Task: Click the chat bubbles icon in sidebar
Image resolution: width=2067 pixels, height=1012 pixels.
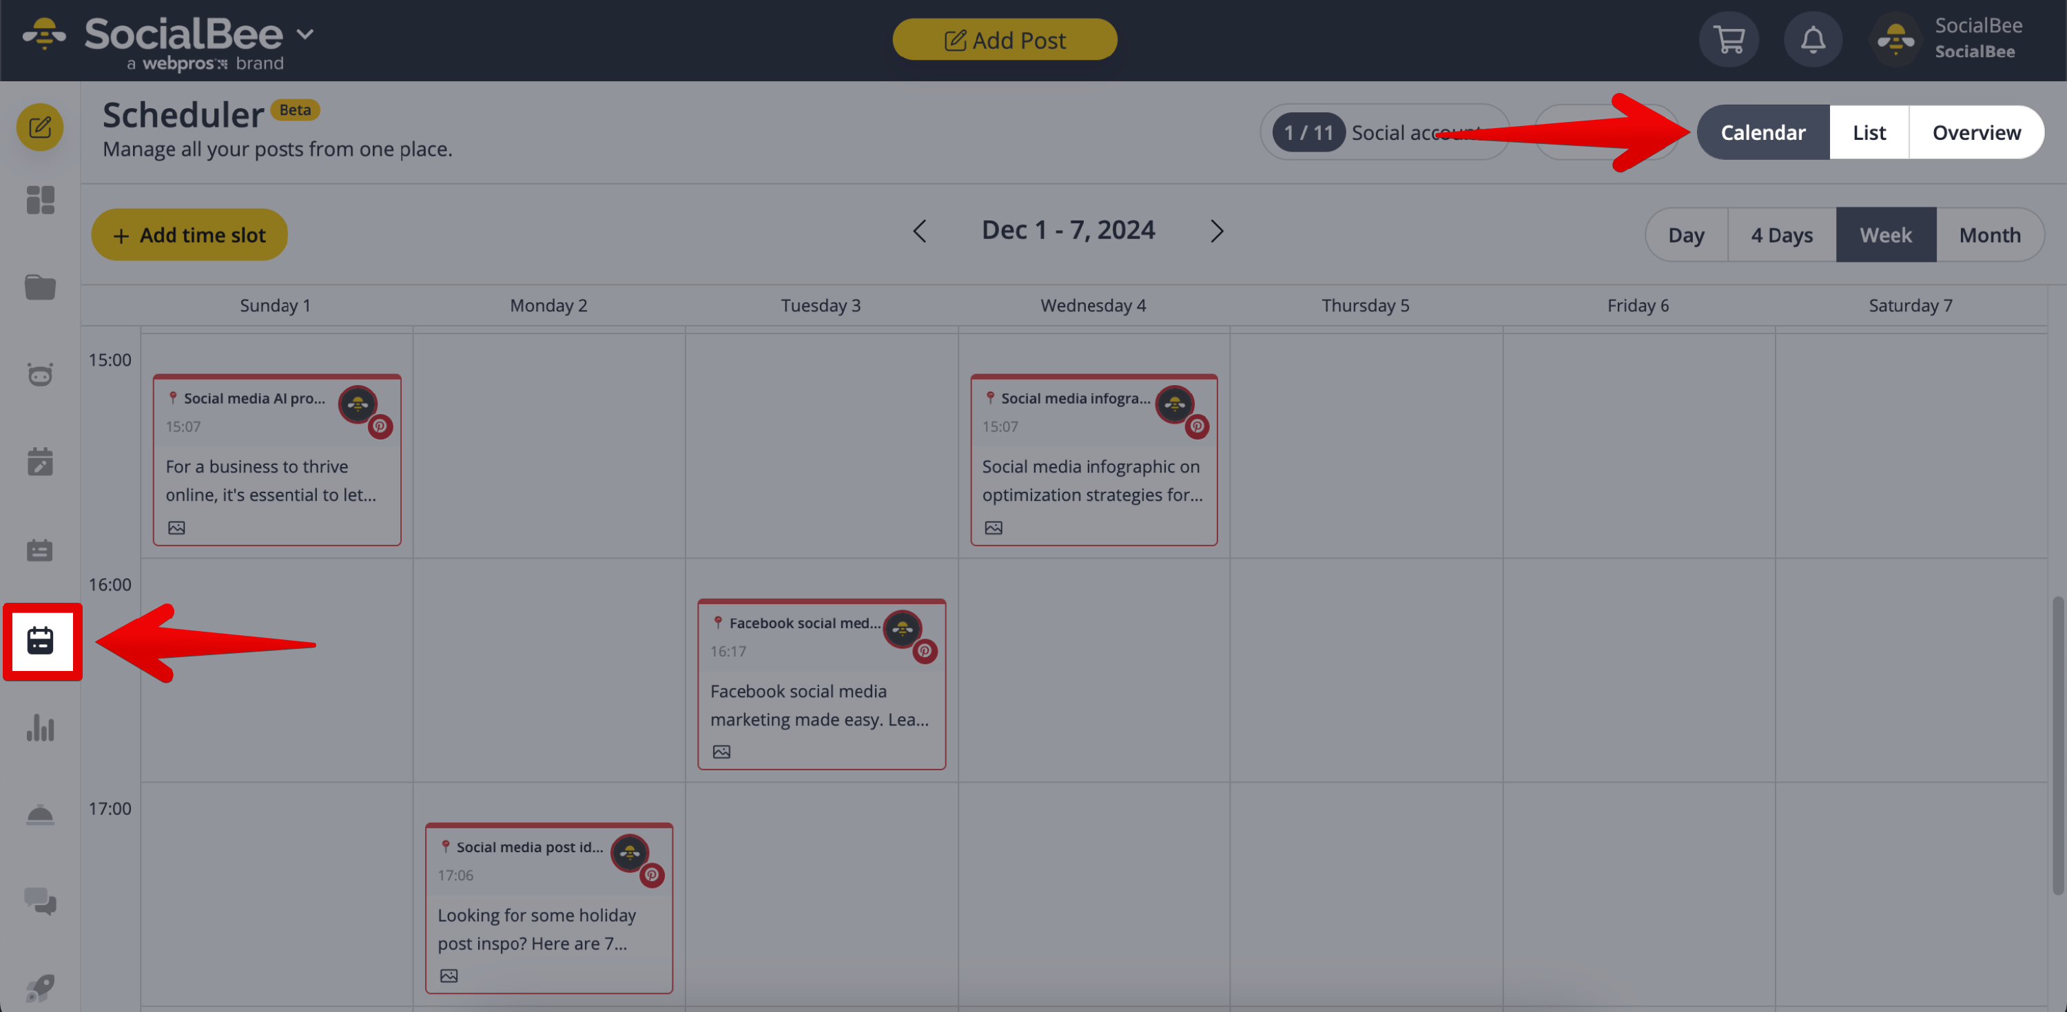Action: click(40, 901)
